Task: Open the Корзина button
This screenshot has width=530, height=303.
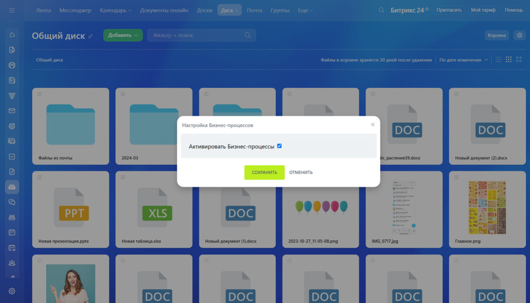Action: [x=496, y=35]
